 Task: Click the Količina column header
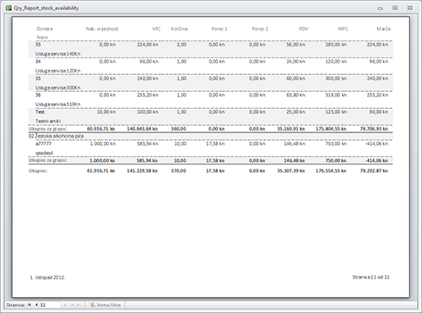pyautogui.click(x=179, y=29)
